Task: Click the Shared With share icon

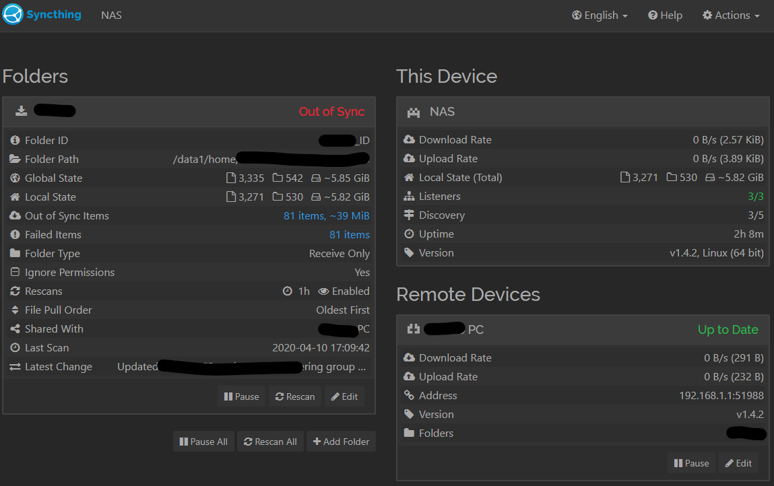Action: [x=15, y=328]
